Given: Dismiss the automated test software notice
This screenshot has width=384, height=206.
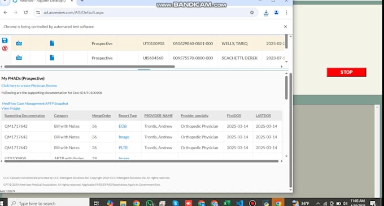Looking at the screenshot, I should click(285, 26).
